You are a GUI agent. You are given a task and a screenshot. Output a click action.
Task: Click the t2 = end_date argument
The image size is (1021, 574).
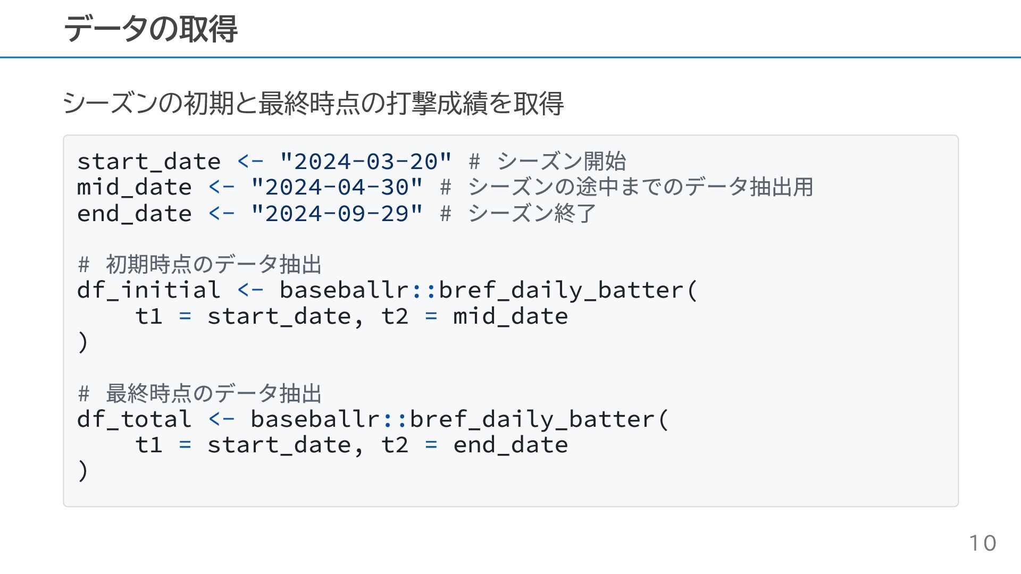[475, 445]
